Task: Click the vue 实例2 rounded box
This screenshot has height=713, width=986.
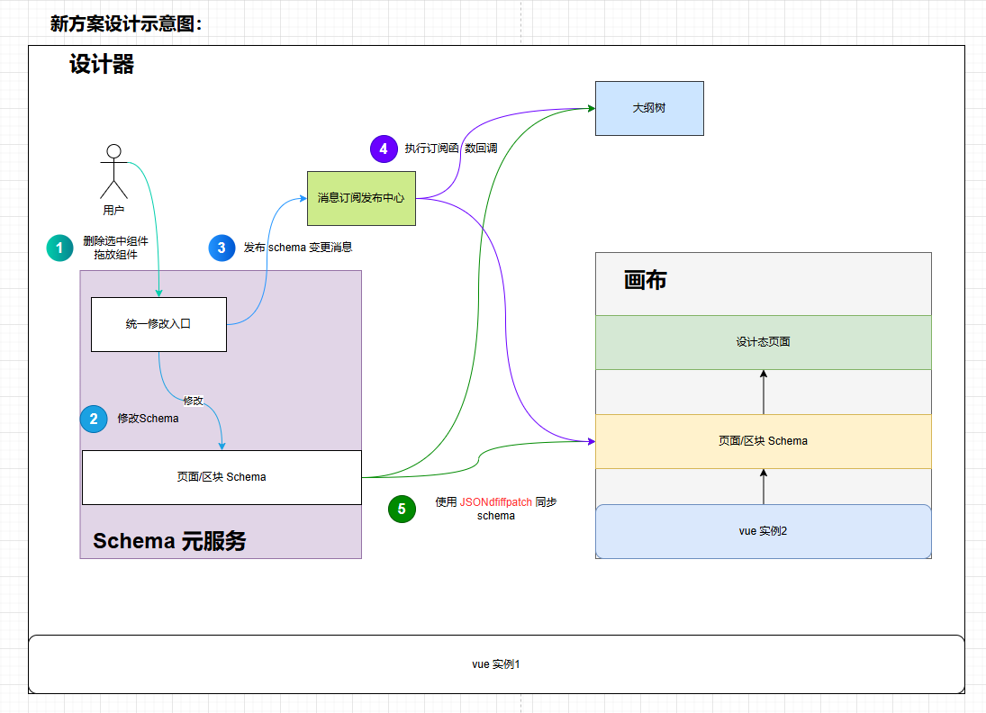Action: [764, 531]
